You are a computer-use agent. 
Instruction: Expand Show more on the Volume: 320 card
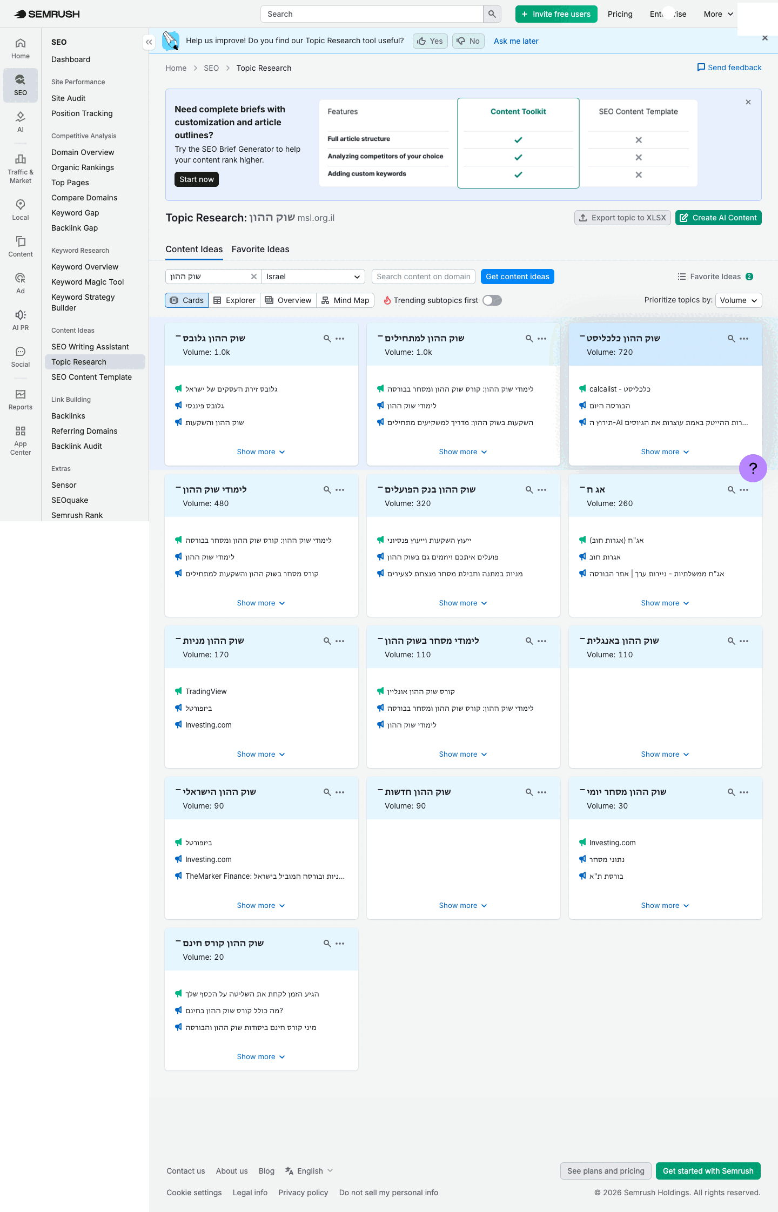click(463, 603)
